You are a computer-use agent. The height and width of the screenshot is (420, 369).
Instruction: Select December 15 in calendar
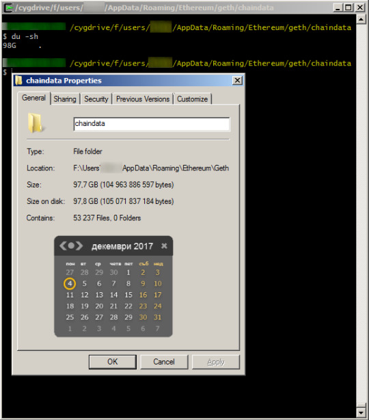tap(128, 295)
